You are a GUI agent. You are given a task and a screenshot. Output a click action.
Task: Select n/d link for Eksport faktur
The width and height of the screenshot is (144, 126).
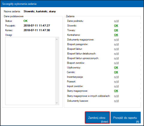point(116,49)
